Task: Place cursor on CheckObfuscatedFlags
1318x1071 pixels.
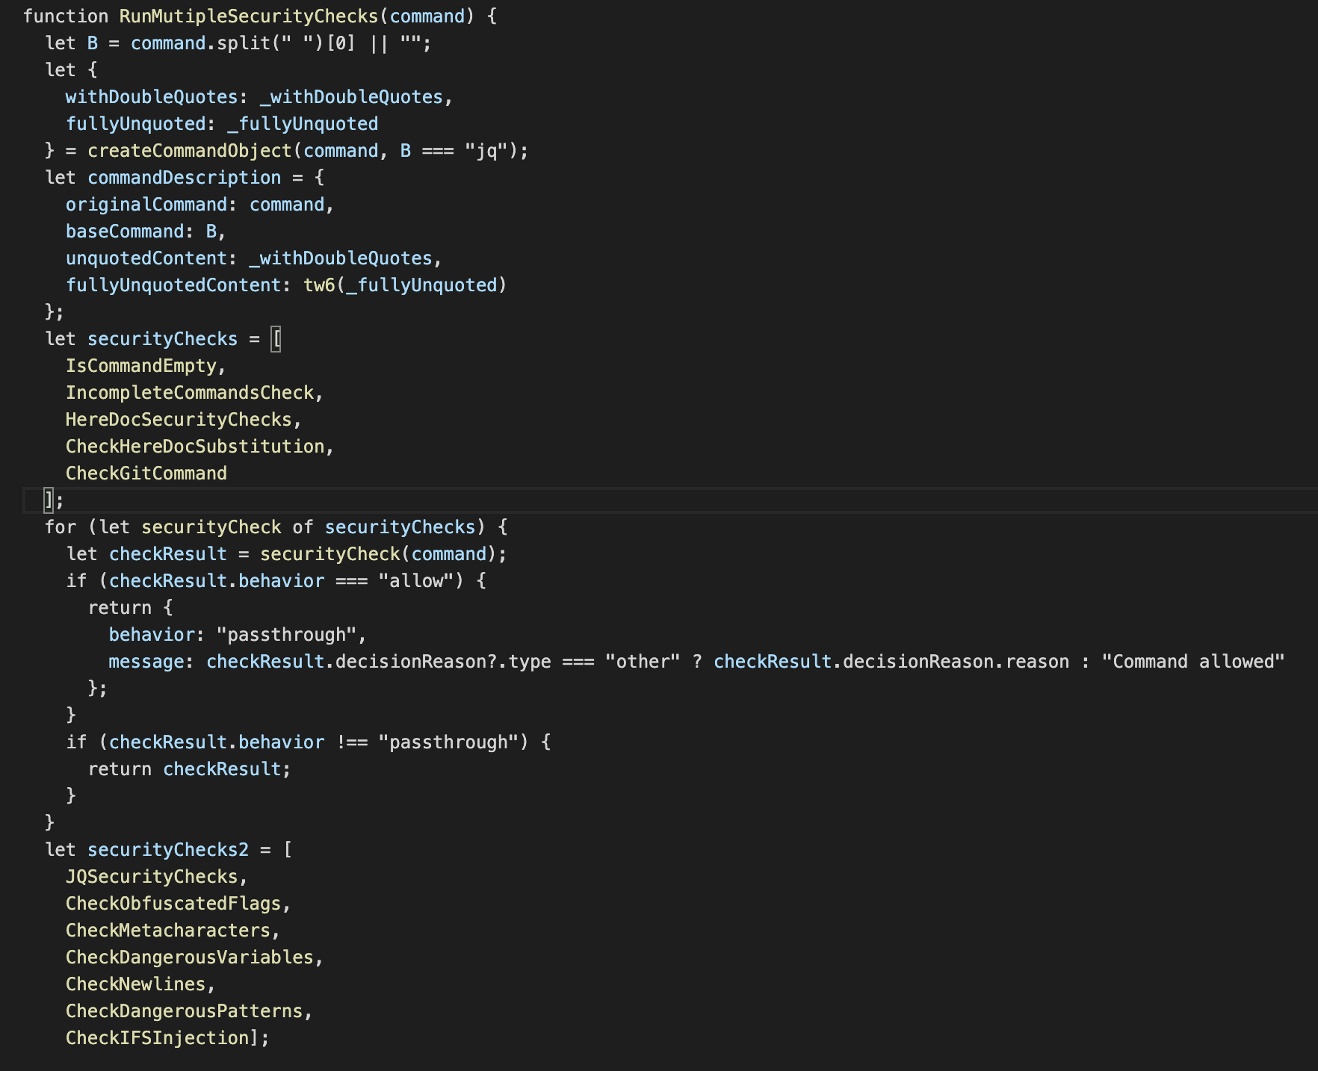Action: (x=173, y=904)
